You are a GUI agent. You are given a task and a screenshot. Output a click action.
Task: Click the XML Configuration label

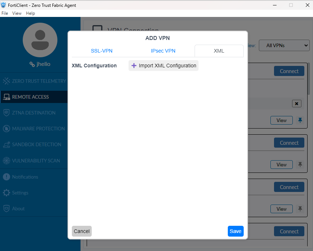(x=94, y=66)
